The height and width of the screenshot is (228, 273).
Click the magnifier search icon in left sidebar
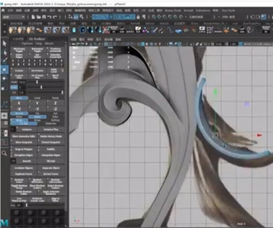5,153
